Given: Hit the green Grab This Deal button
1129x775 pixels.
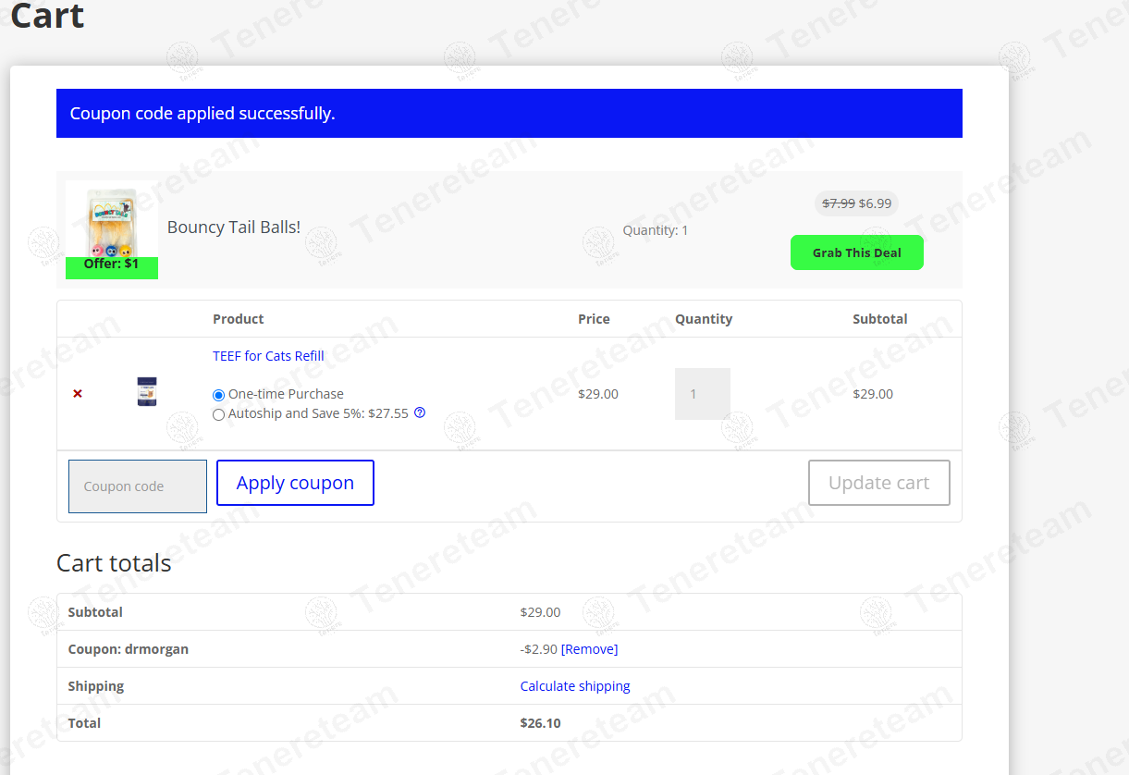Looking at the screenshot, I should click(856, 252).
